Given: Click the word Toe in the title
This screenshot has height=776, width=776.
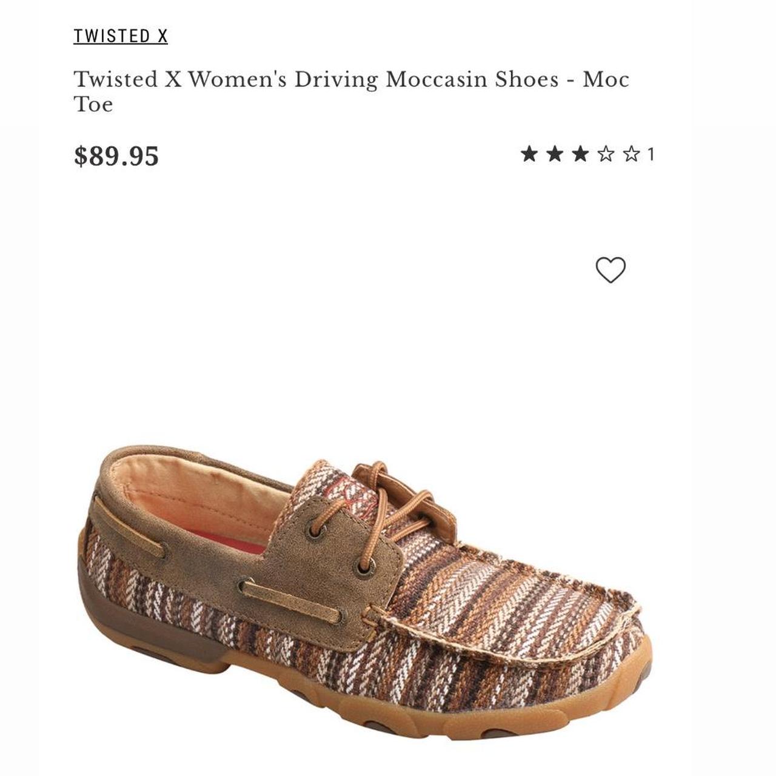Looking at the screenshot, I should click(93, 104).
